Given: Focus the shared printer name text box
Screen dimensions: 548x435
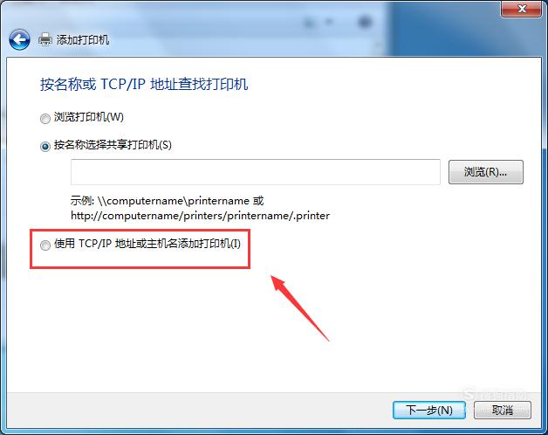Looking at the screenshot, I should [256, 172].
